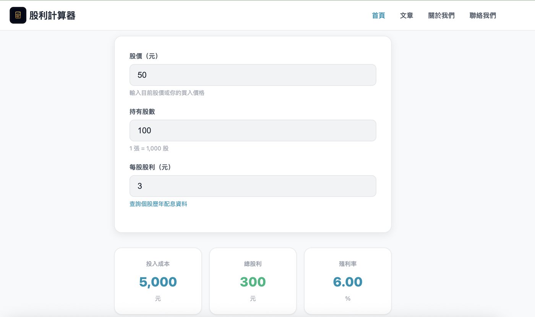
Task: Click the calculator logo icon
Action: point(18,15)
